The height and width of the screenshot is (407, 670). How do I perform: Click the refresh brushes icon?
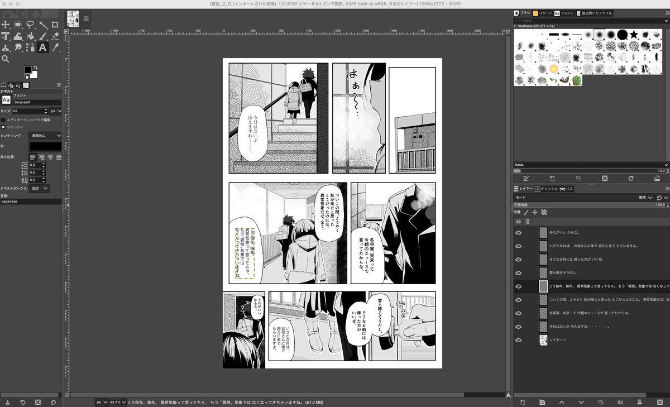(631, 179)
